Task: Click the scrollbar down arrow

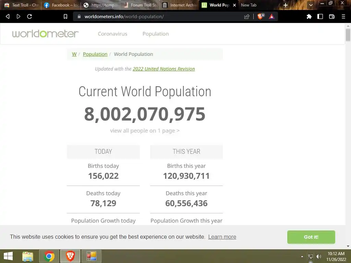Action: pos(348,246)
